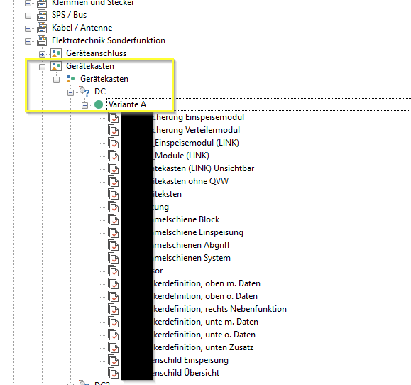Select the Variante A tree item

click(x=127, y=104)
